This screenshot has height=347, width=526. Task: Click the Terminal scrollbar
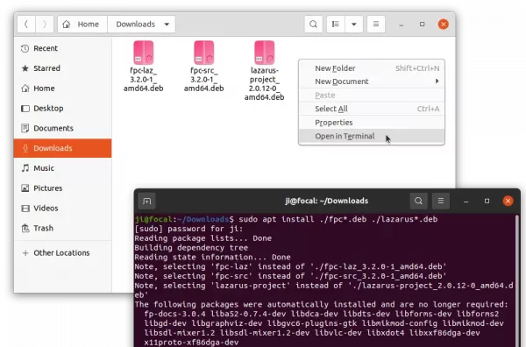(x=517, y=280)
